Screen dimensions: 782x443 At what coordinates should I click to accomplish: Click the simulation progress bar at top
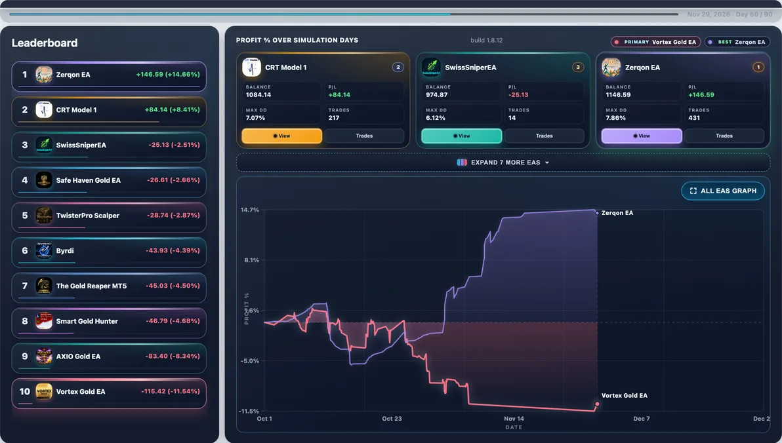coord(344,14)
